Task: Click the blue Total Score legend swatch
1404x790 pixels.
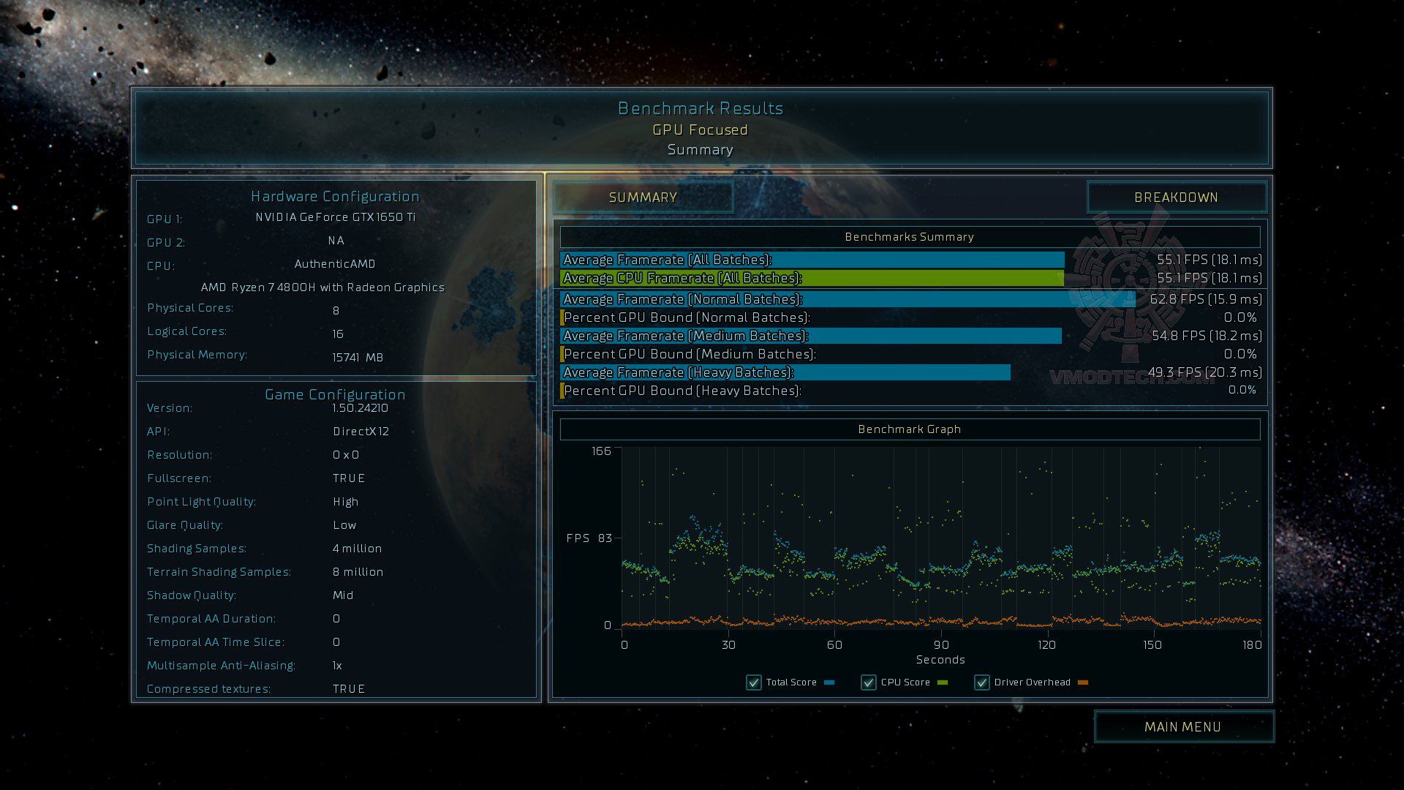Action: tap(829, 682)
